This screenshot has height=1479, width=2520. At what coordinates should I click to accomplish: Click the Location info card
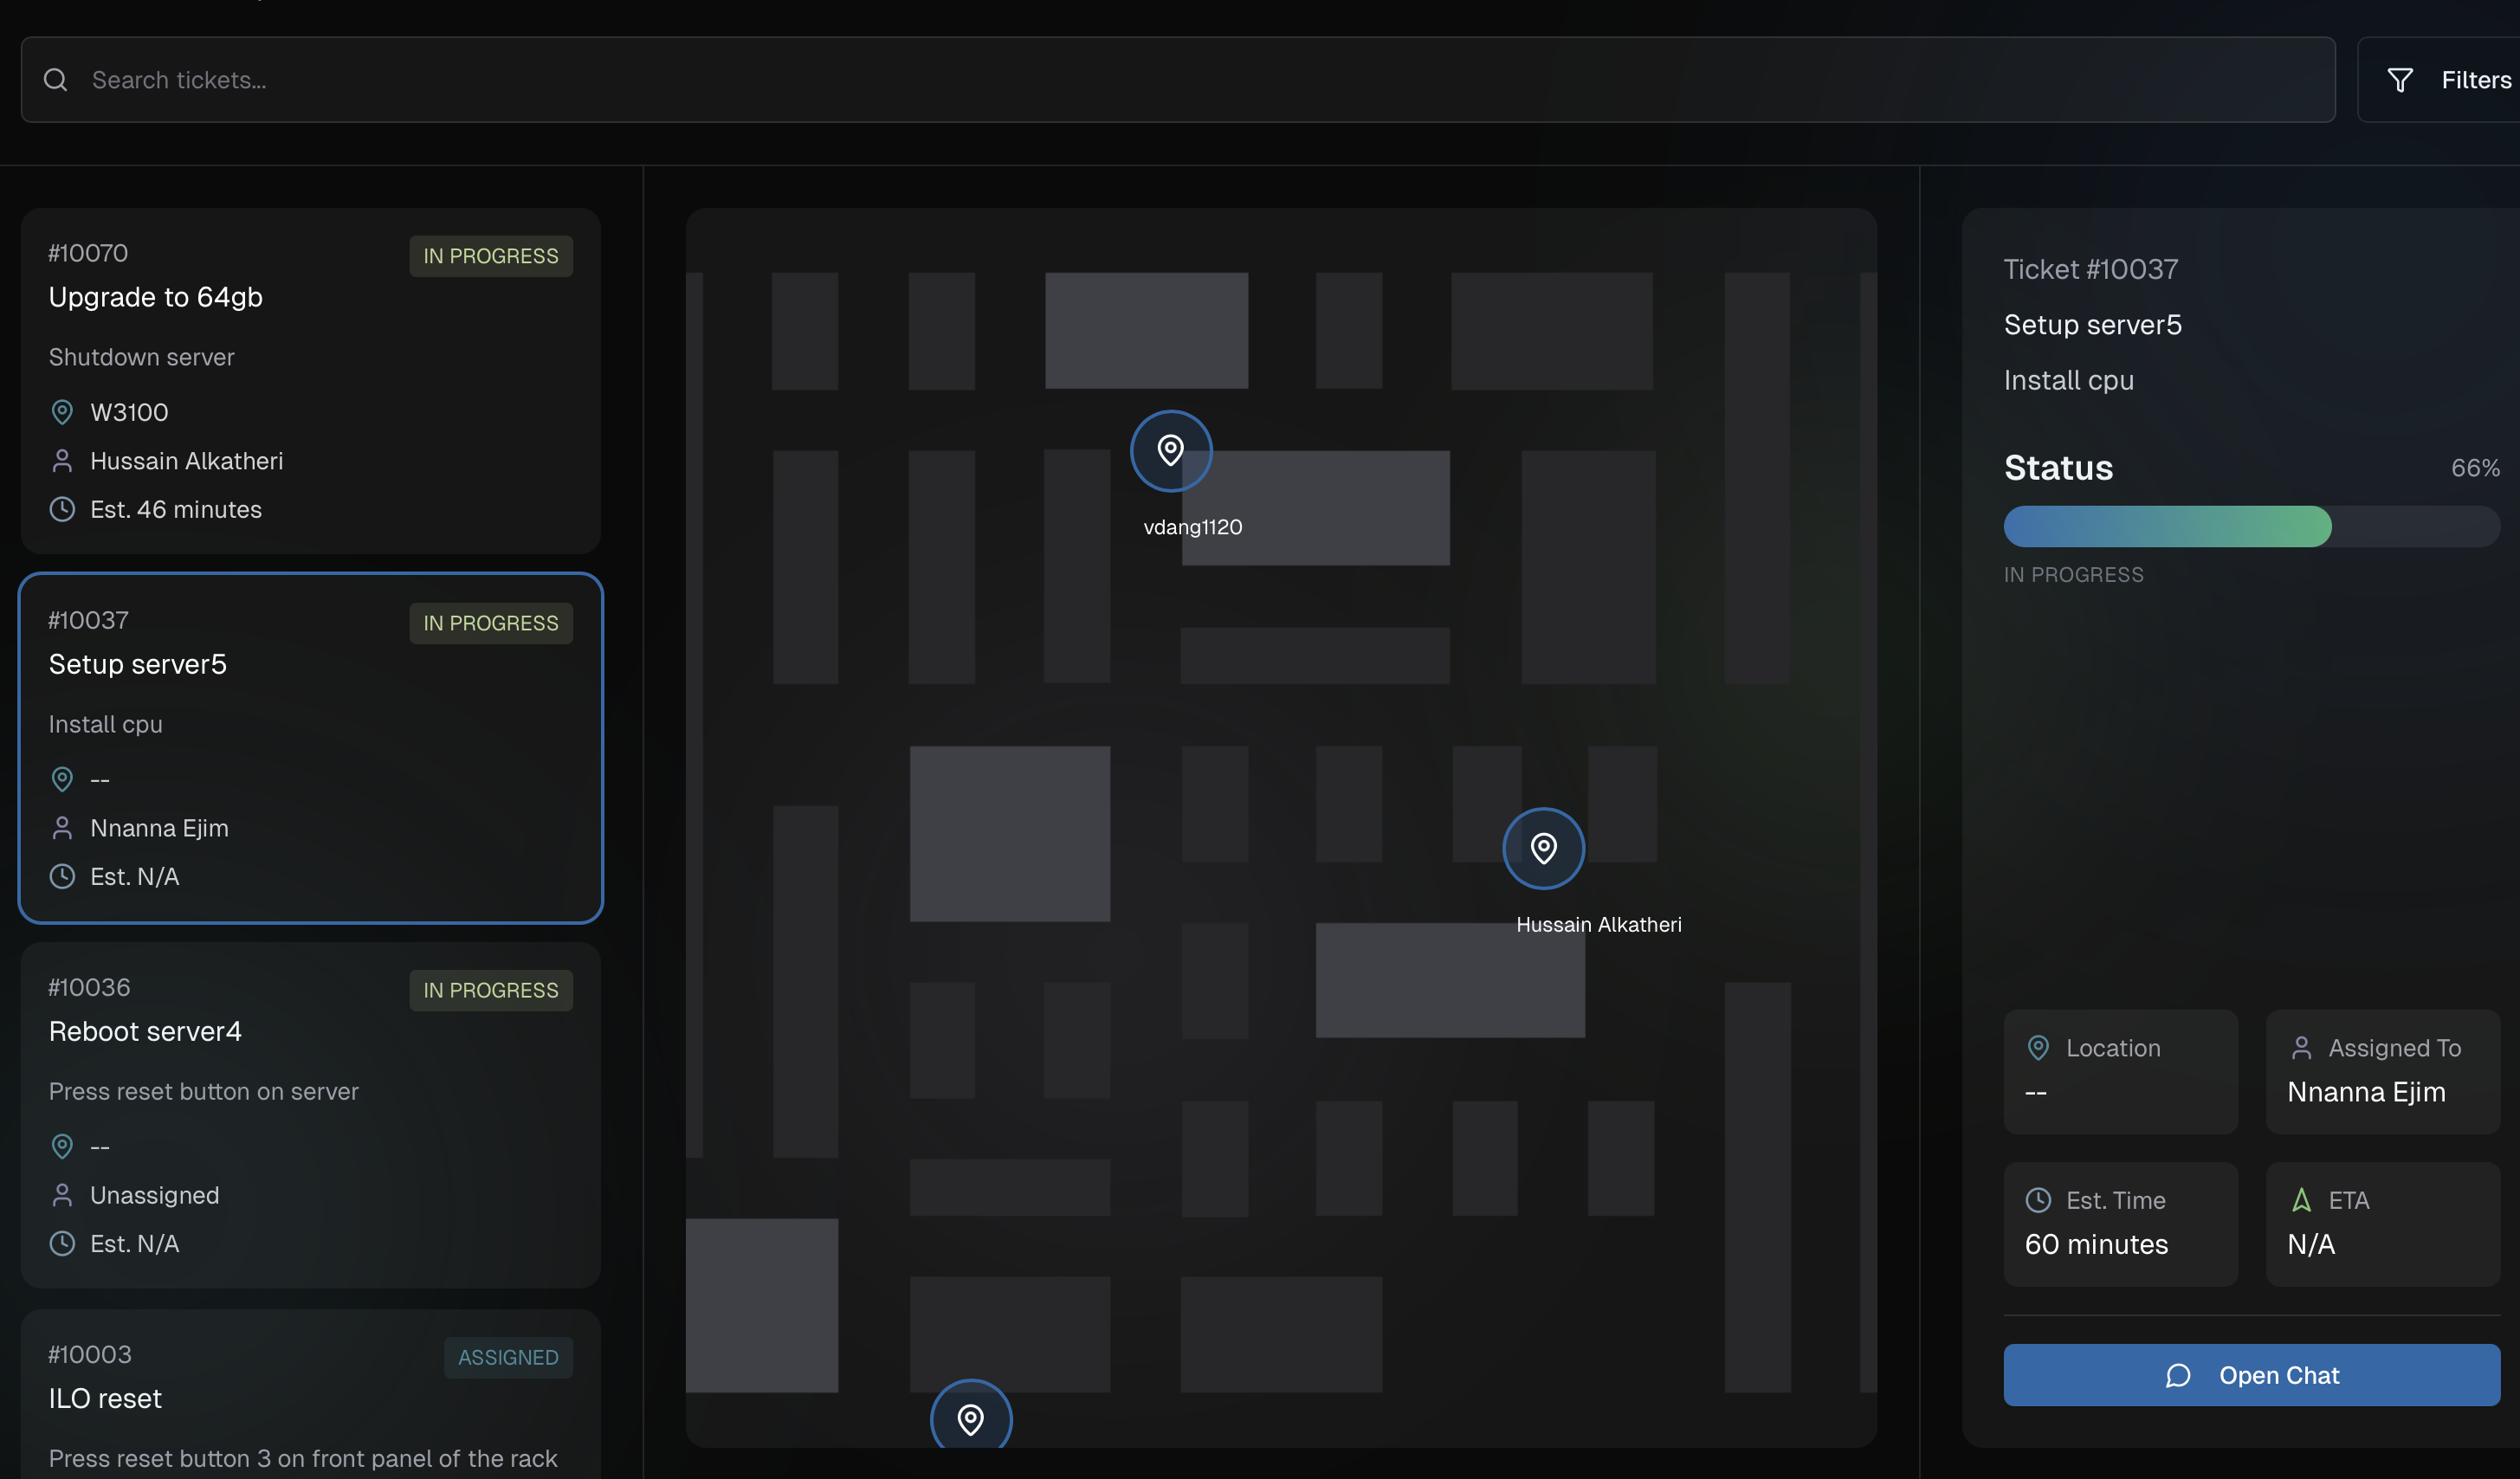click(x=2120, y=1071)
